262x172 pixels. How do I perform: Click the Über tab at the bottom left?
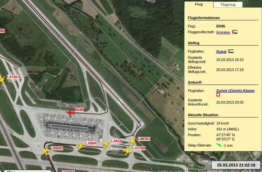coord(11,171)
